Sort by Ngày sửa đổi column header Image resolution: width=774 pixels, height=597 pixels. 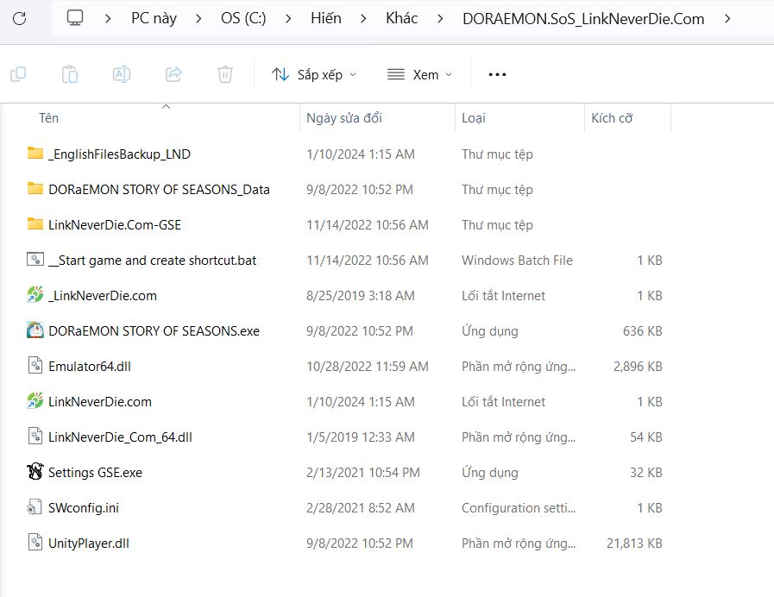[x=343, y=118]
